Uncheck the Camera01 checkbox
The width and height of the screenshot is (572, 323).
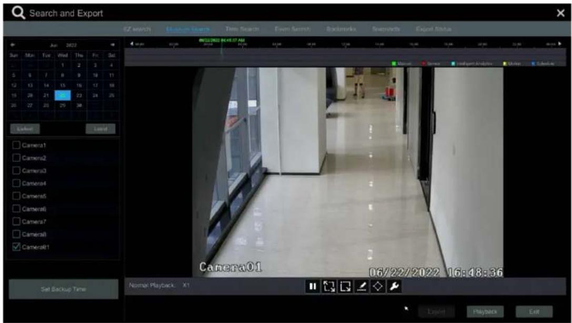[x=16, y=247]
